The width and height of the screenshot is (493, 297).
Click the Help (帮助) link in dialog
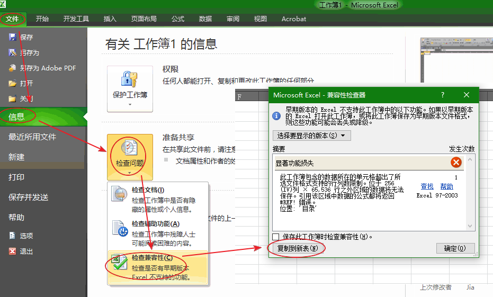click(x=446, y=186)
